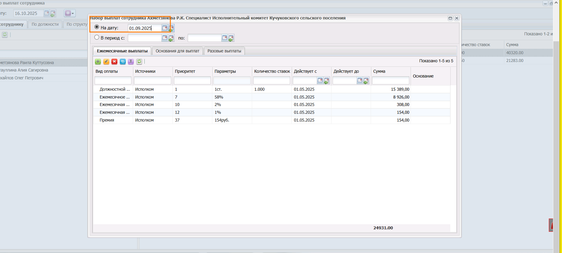Click the blue copy record icon

point(123,62)
